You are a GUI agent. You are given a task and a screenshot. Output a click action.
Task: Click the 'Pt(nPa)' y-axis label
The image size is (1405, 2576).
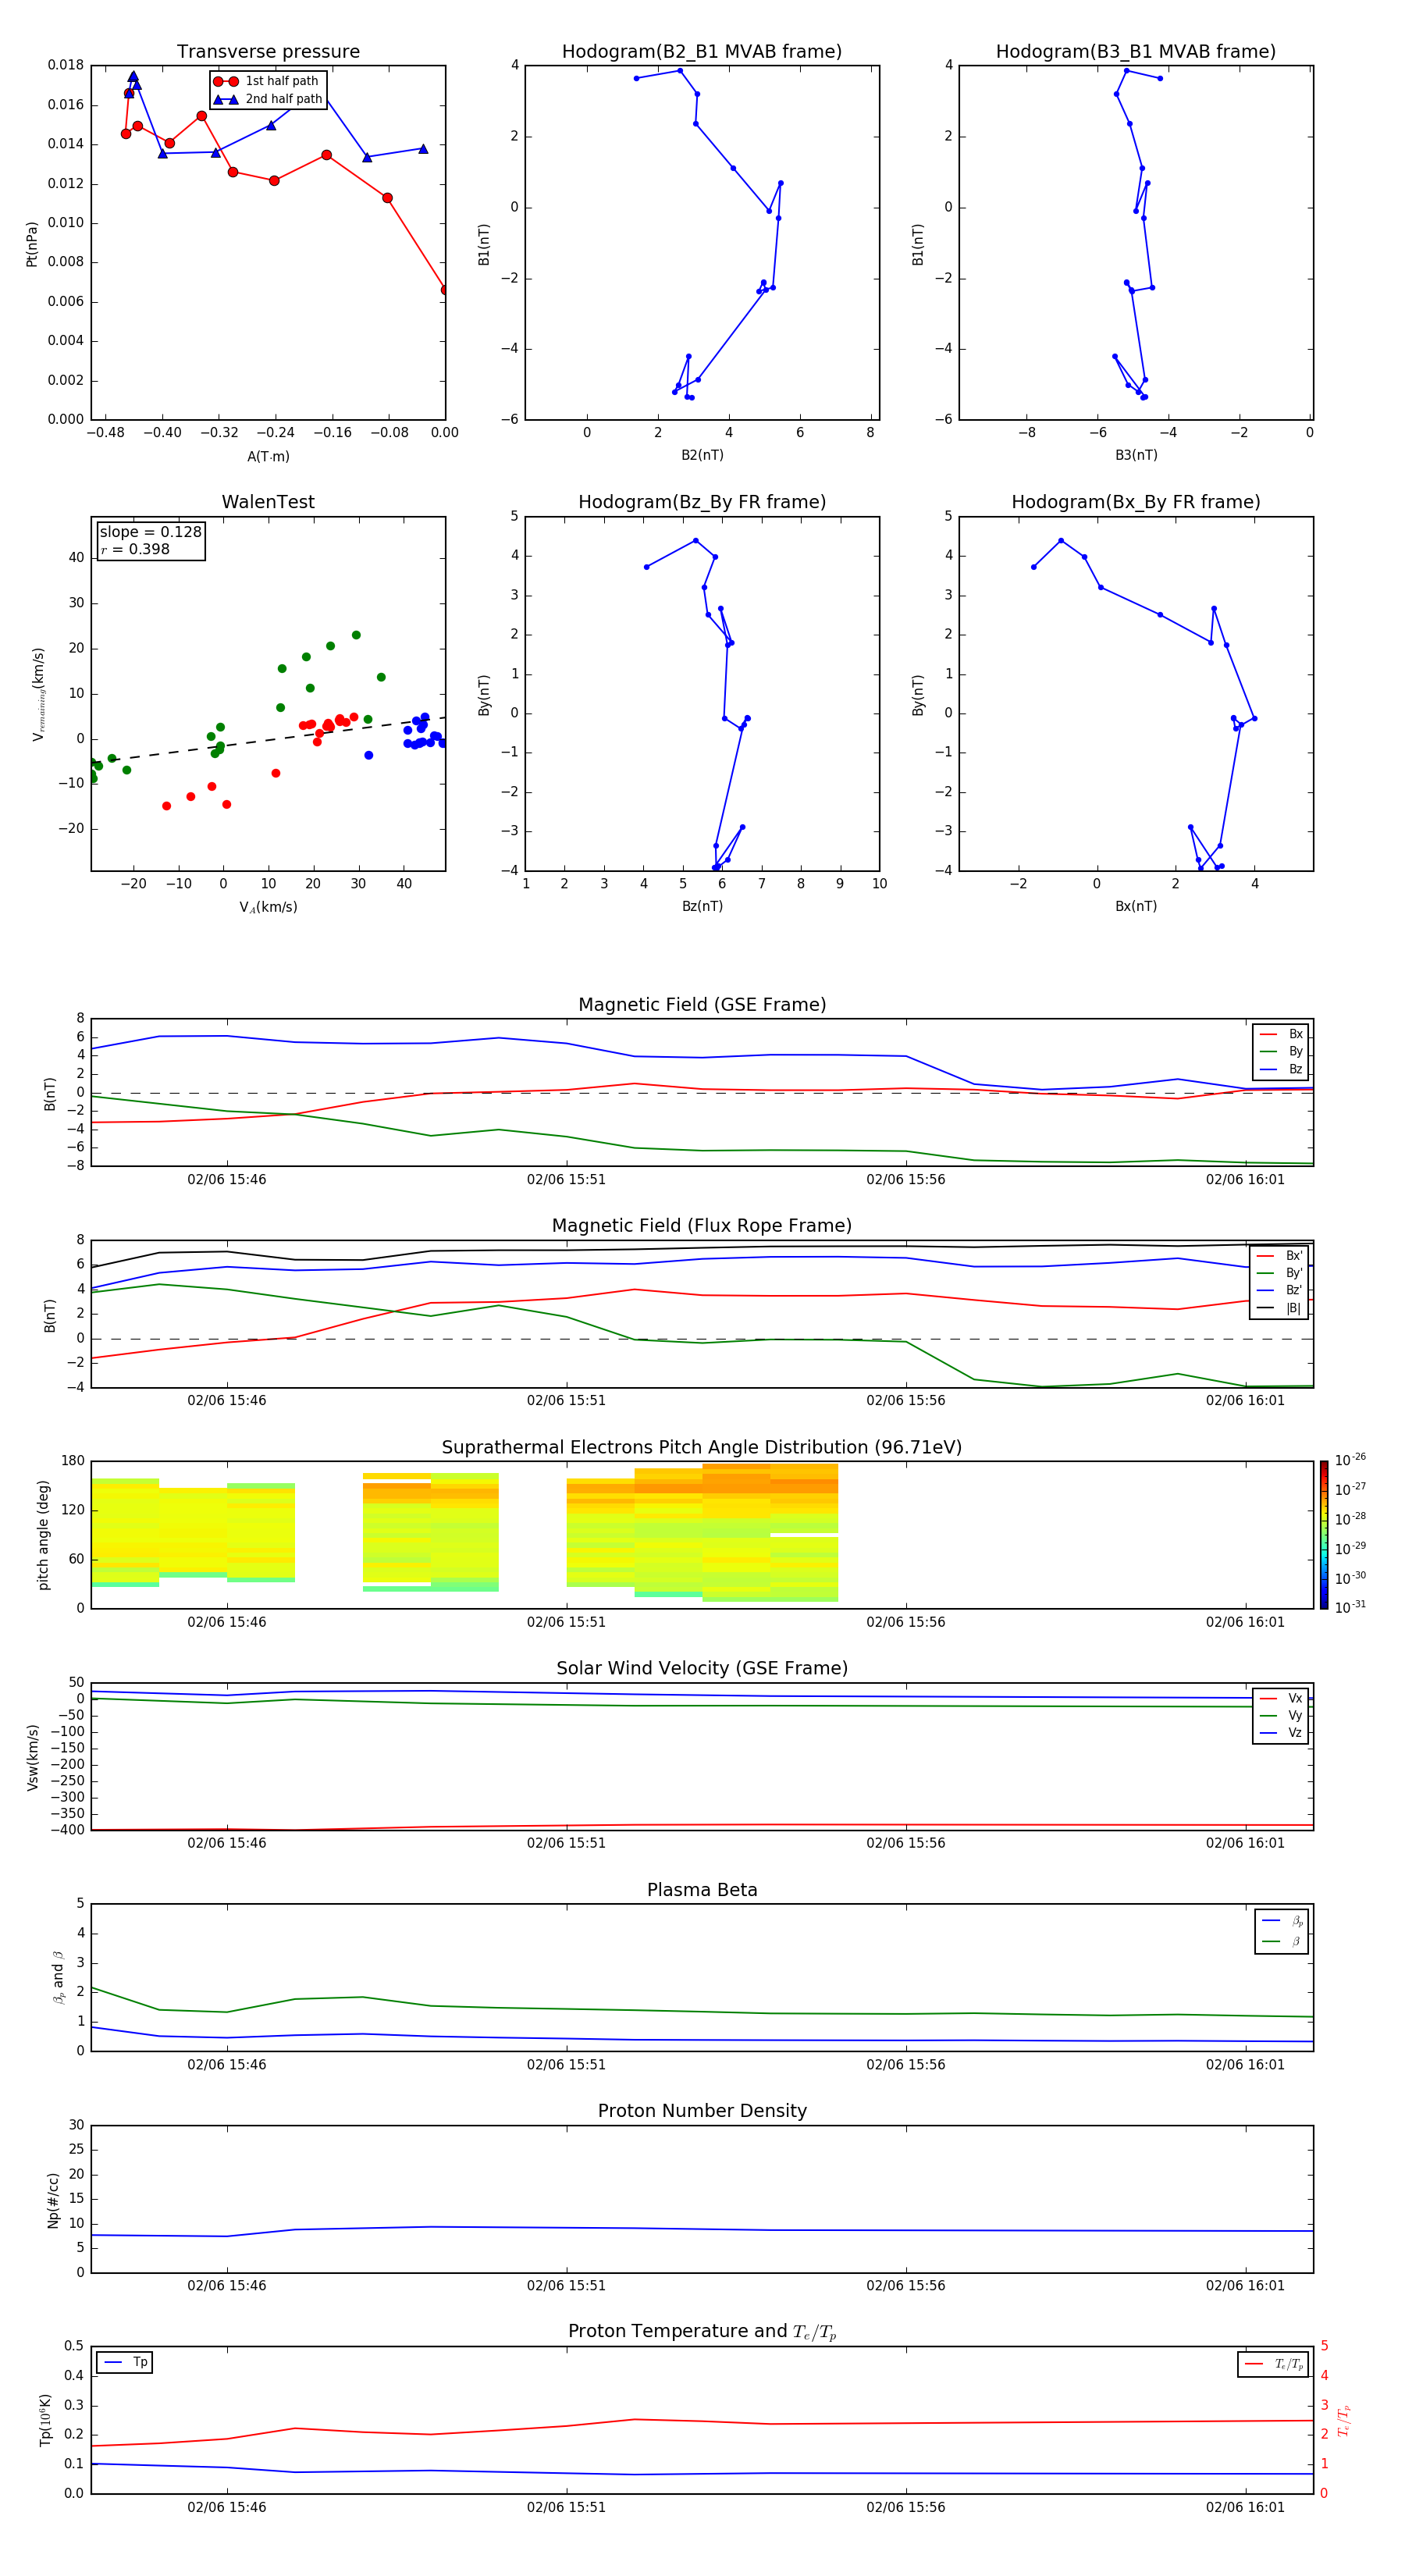[32, 244]
